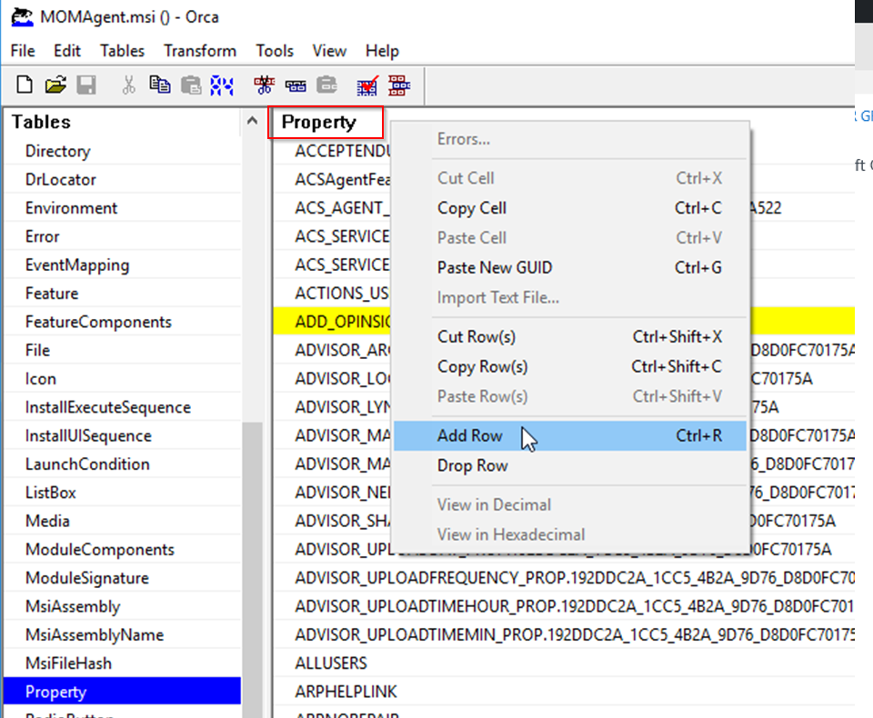Select the LaunchCondition table in list
Viewport: 873px width, 718px height.
point(87,464)
